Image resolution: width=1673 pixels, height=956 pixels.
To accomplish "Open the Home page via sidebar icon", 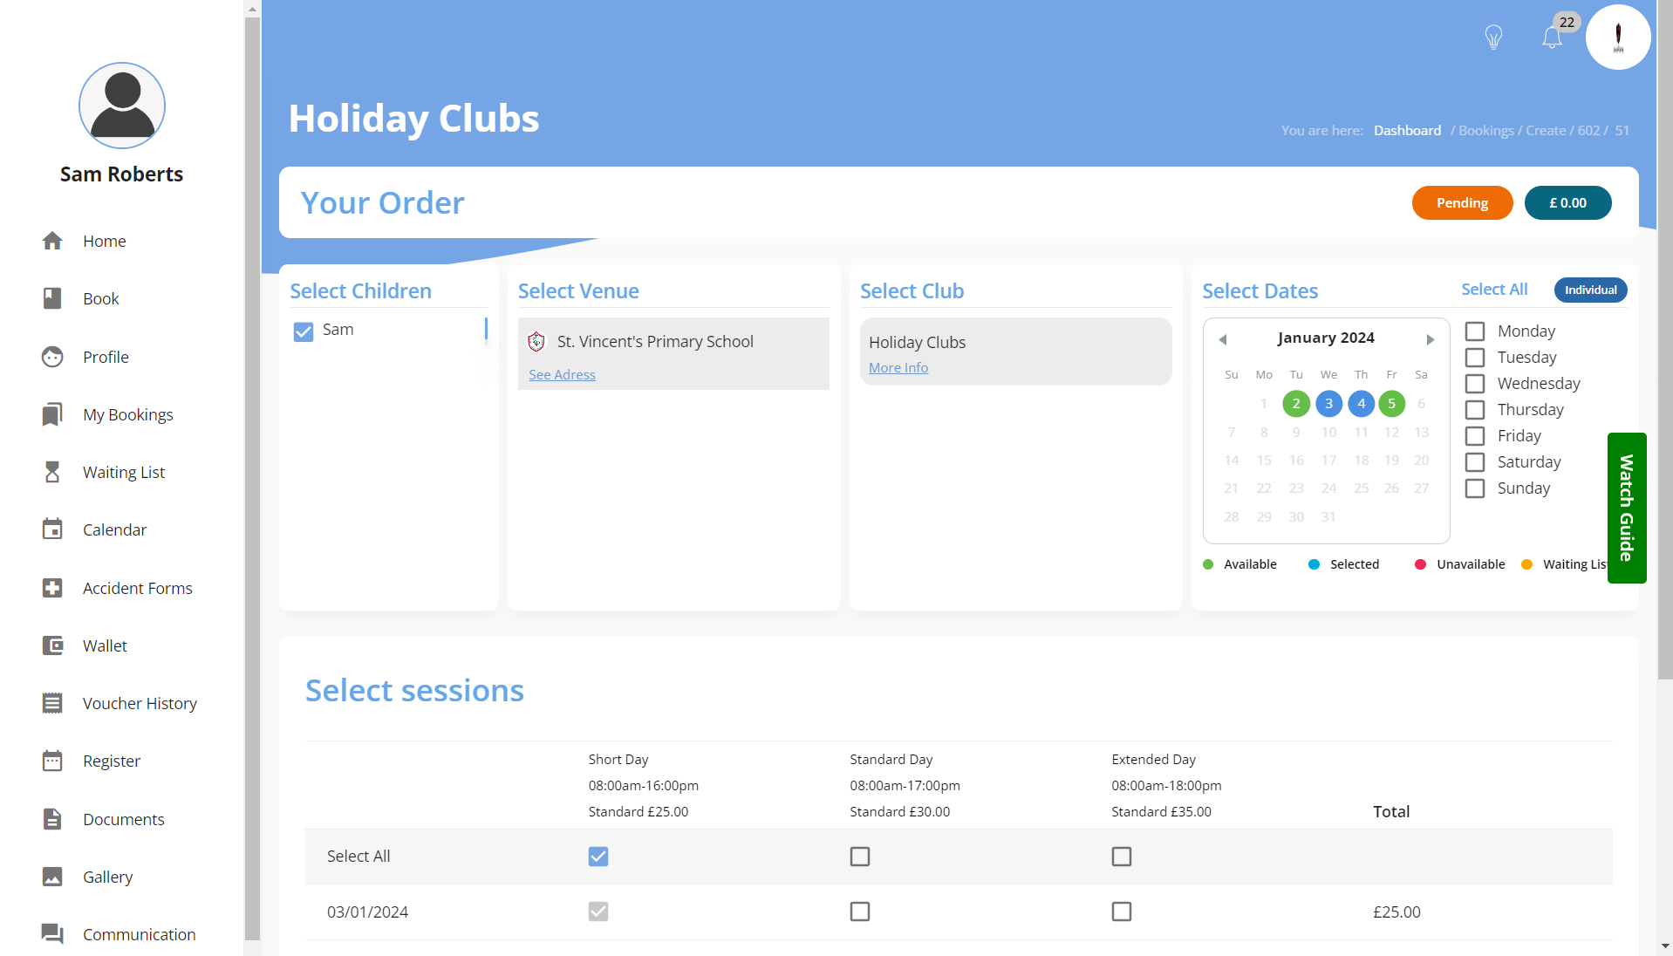I will pyautogui.click(x=52, y=241).
